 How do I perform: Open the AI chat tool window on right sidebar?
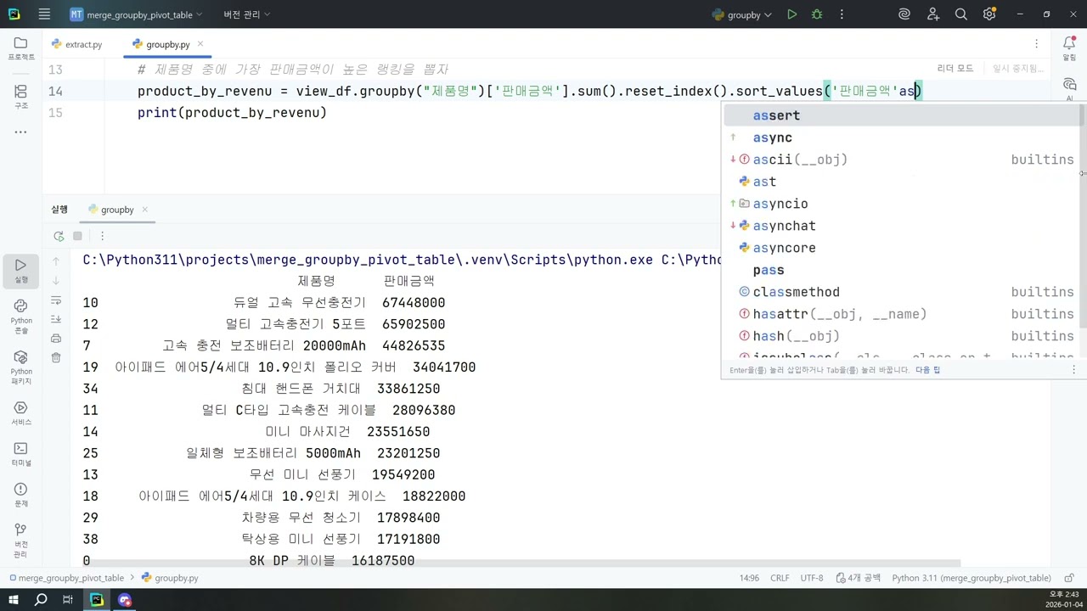pyautogui.click(x=1069, y=87)
